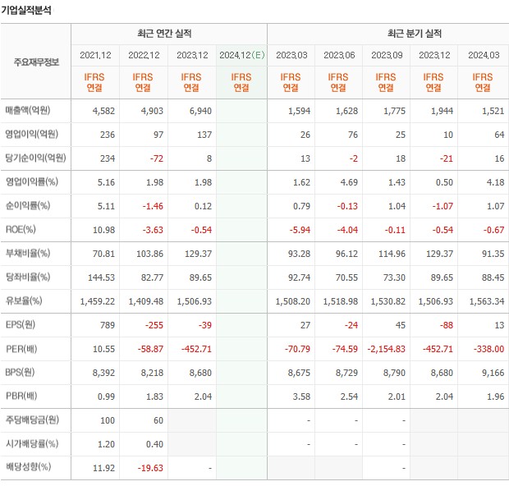Click the 배당성향(%) row label
This screenshot has width=509, height=486.
pyautogui.click(x=28, y=467)
